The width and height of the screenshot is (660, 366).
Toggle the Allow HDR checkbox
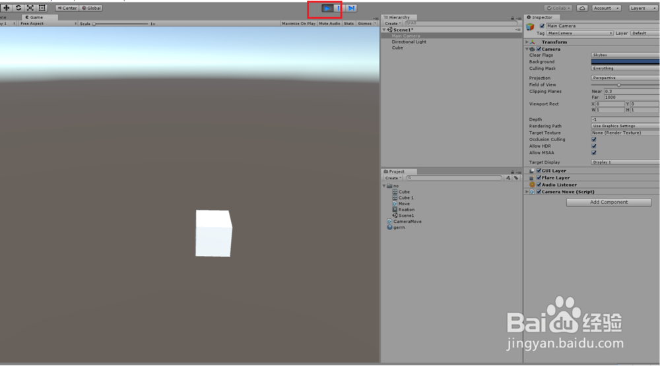594,146
